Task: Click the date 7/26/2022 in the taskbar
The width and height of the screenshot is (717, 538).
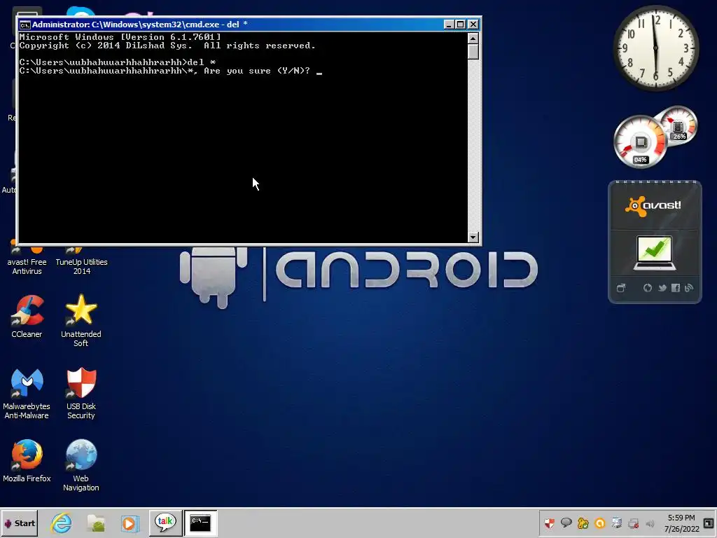Action: (x=681, y=529)
